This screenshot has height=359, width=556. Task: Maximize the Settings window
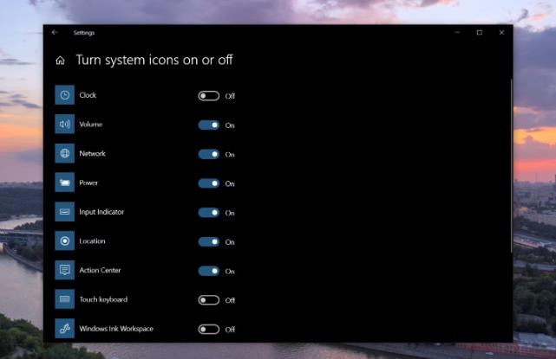480,32
